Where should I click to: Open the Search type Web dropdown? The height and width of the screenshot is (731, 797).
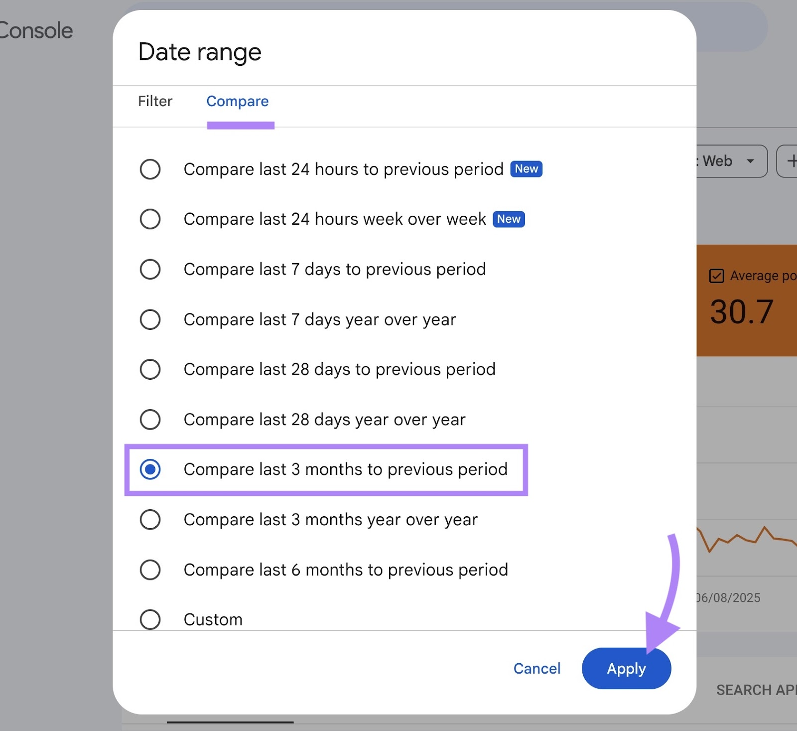tap(725, 160)
